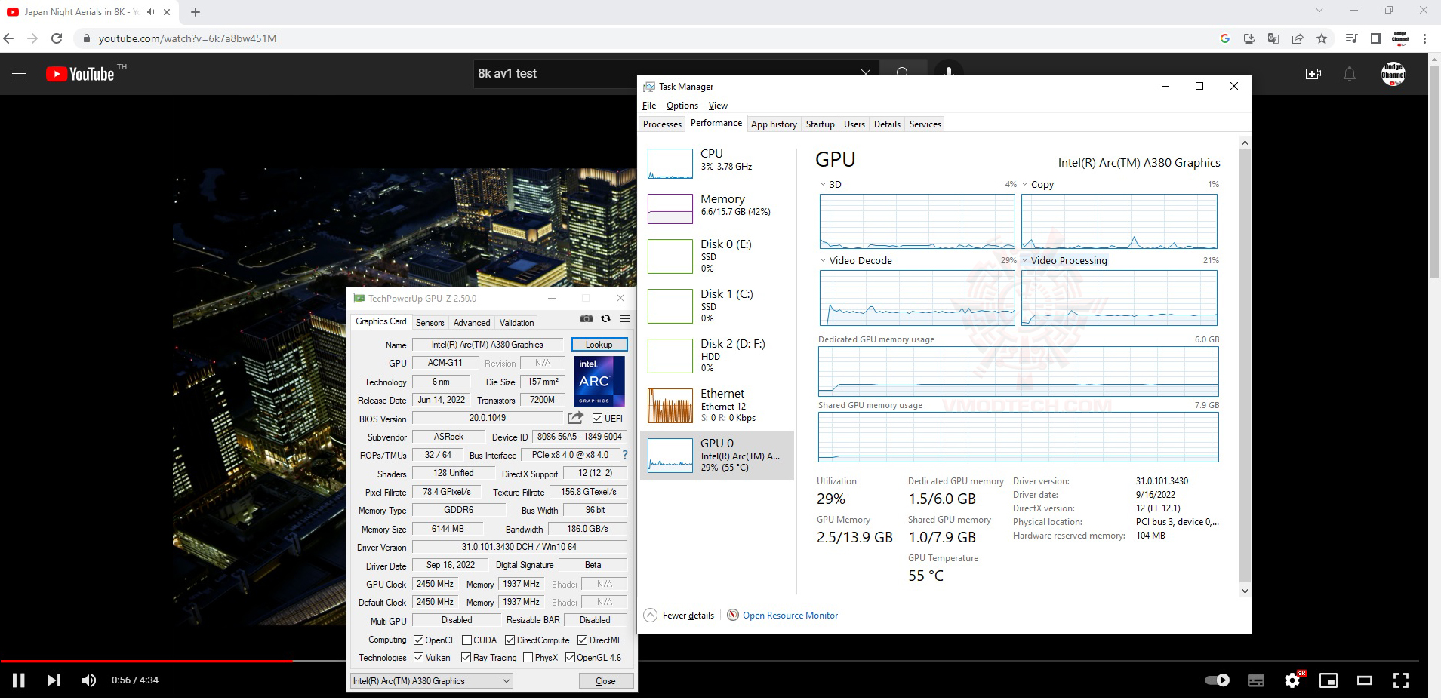The image size is (1441, 700).
Task: Click the BIOS version export share icon
Action: pyautogui.click(x=575, y=418)
